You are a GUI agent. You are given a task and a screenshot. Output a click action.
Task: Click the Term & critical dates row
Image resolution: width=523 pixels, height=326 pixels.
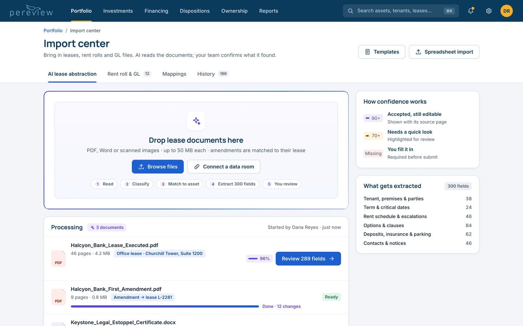tap(418, 208)
